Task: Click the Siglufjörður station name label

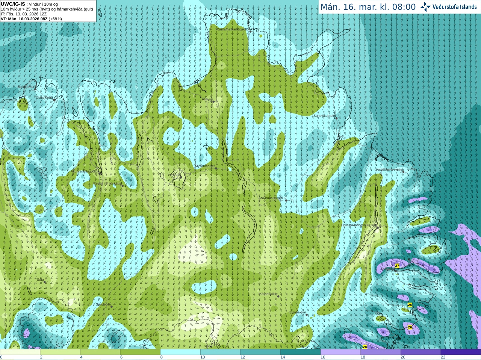Action: click(x=26, y=87)
